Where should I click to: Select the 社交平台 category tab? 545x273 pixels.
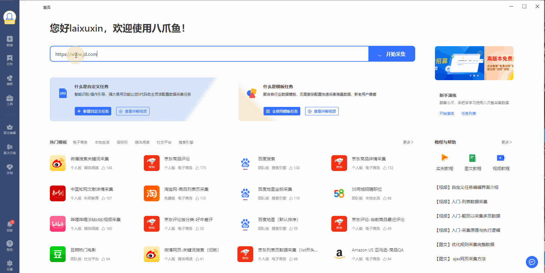pyautogui.click(x=164, y=142)
